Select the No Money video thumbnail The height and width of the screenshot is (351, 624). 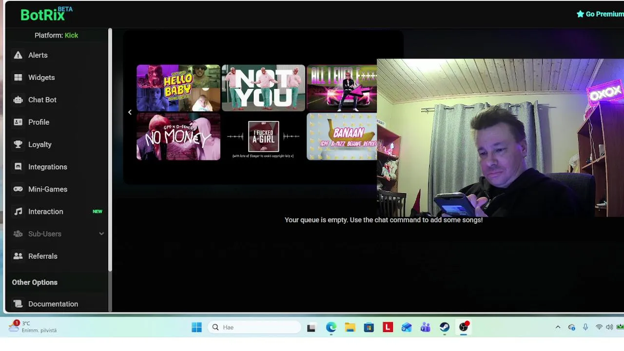point(178,136)
